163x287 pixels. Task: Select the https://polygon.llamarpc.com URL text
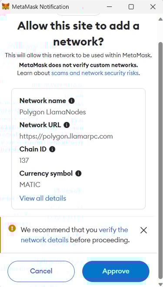pyautogui.click(x=66, y=136)
